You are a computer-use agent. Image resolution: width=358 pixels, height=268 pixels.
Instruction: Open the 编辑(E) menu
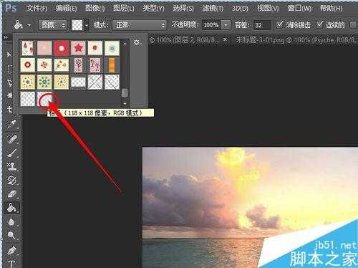click(x=66, y=9)
